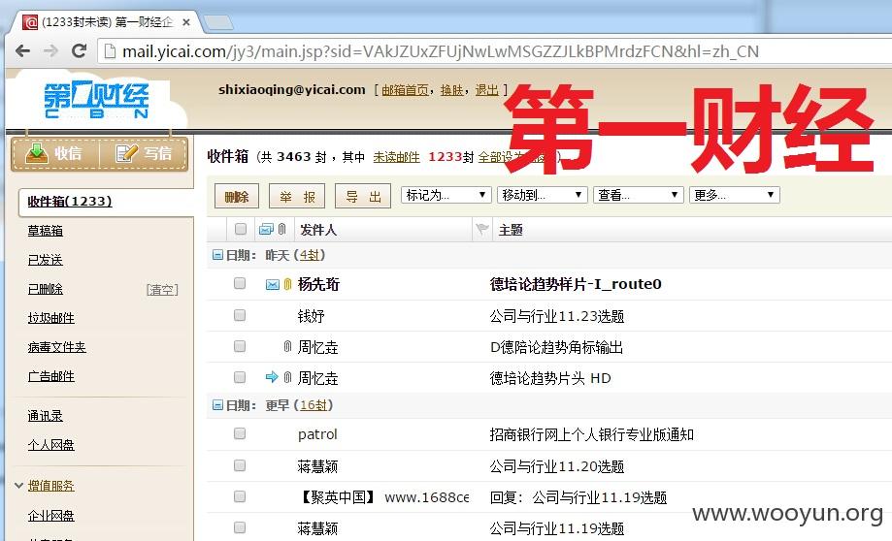Tick checkbox for 德培论趋势片头 HD email
892x541 pixels.
click(240, 377)
